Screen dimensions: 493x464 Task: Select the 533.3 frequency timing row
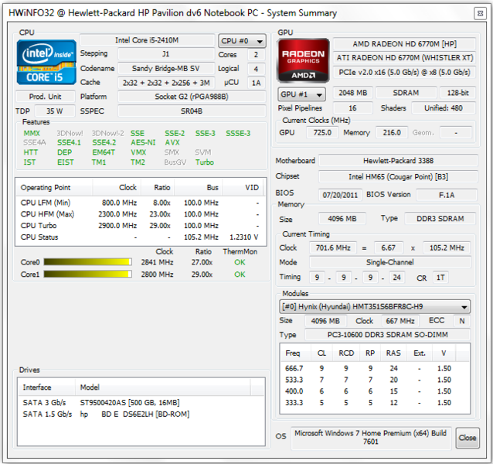point(375,380)
